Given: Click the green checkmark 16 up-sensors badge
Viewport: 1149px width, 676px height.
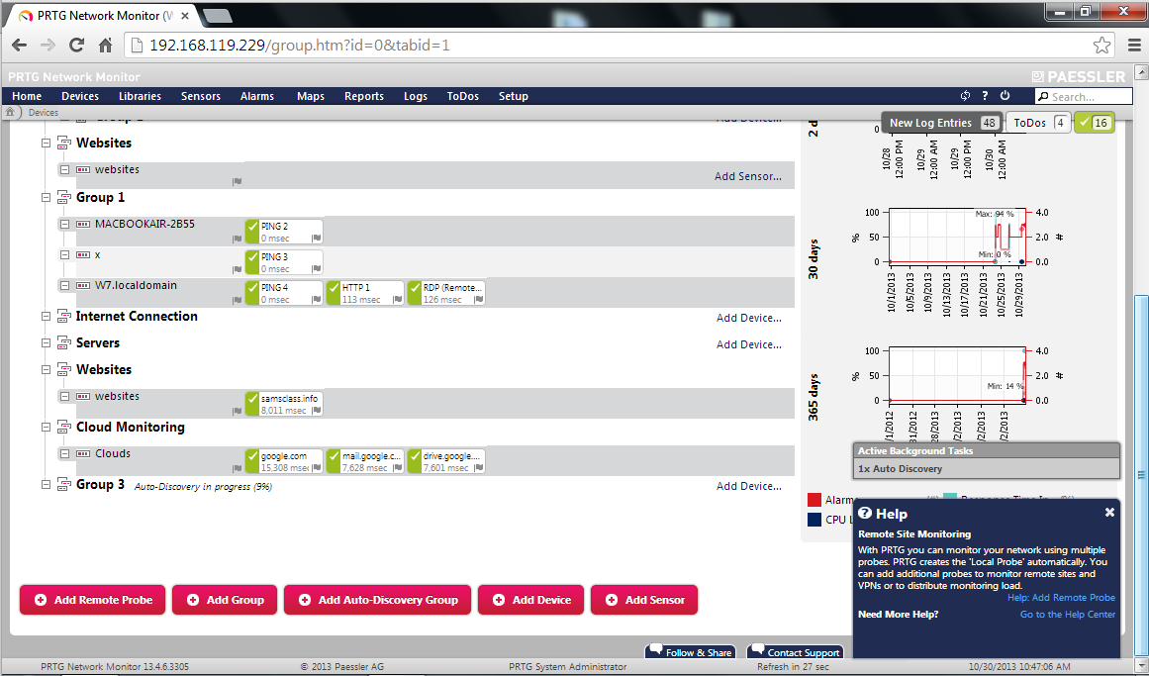Looking at the screenshot, I should [1094, 123].
